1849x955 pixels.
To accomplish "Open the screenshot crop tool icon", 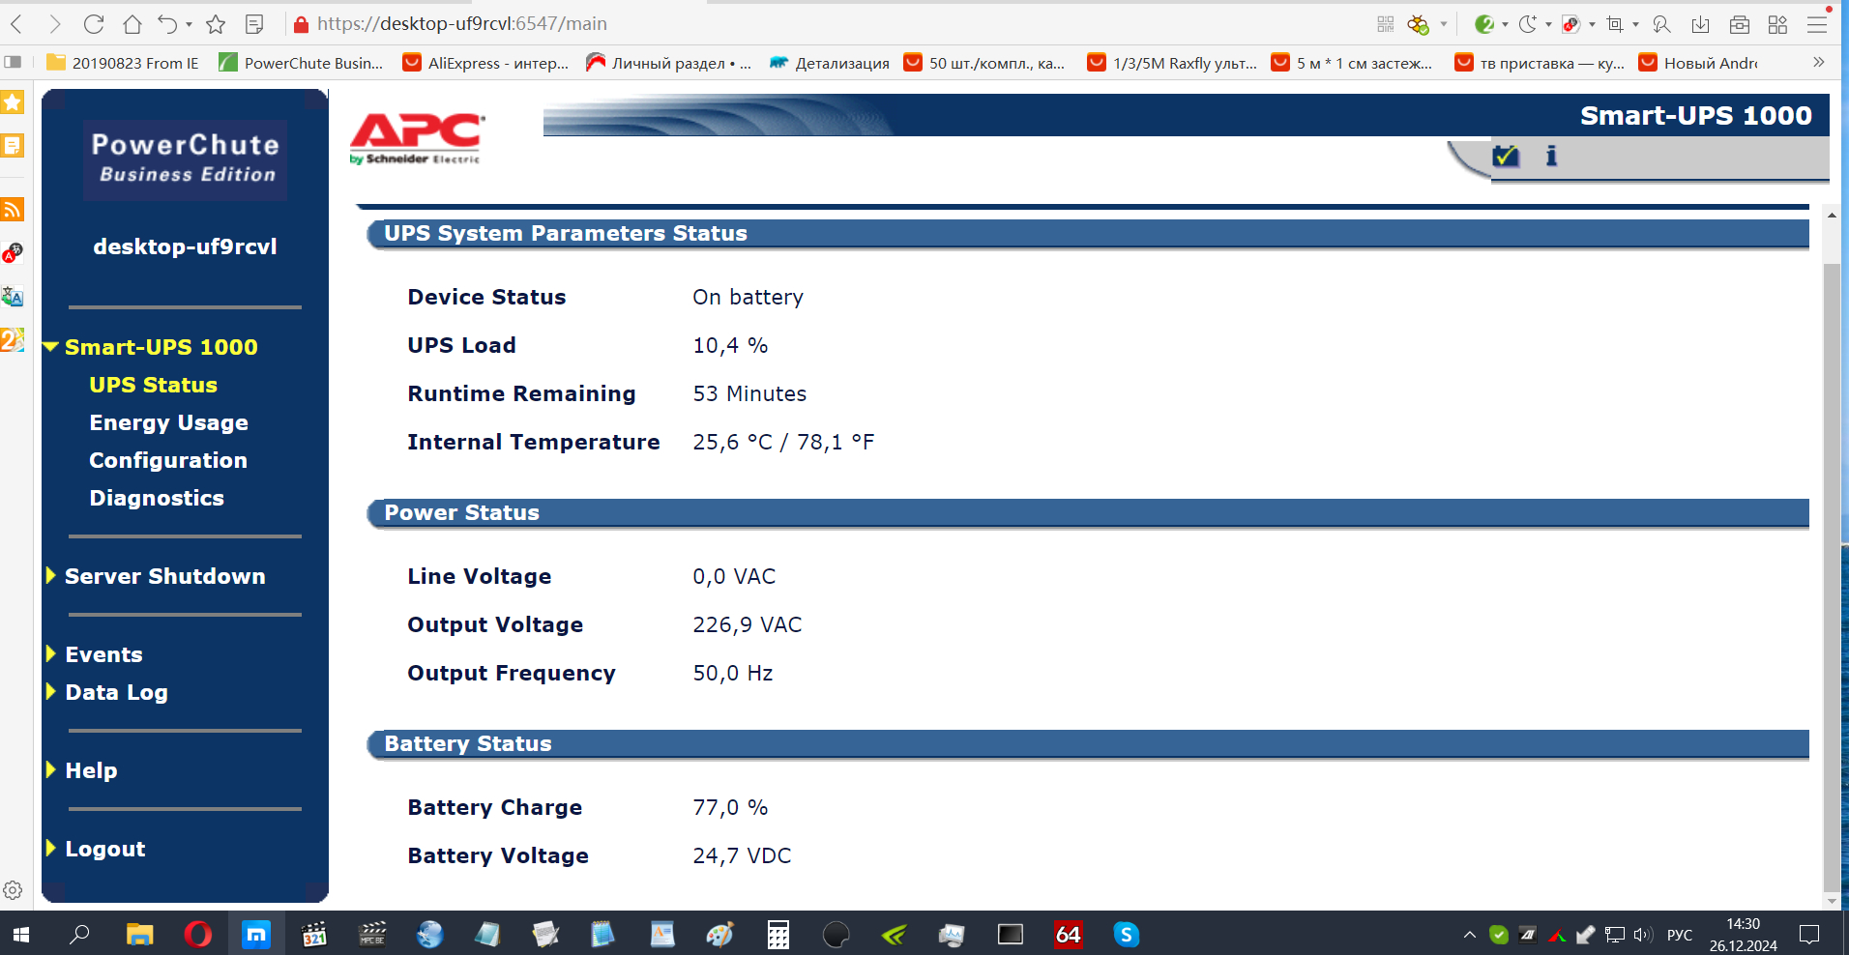I will (x=1614, y=24).
